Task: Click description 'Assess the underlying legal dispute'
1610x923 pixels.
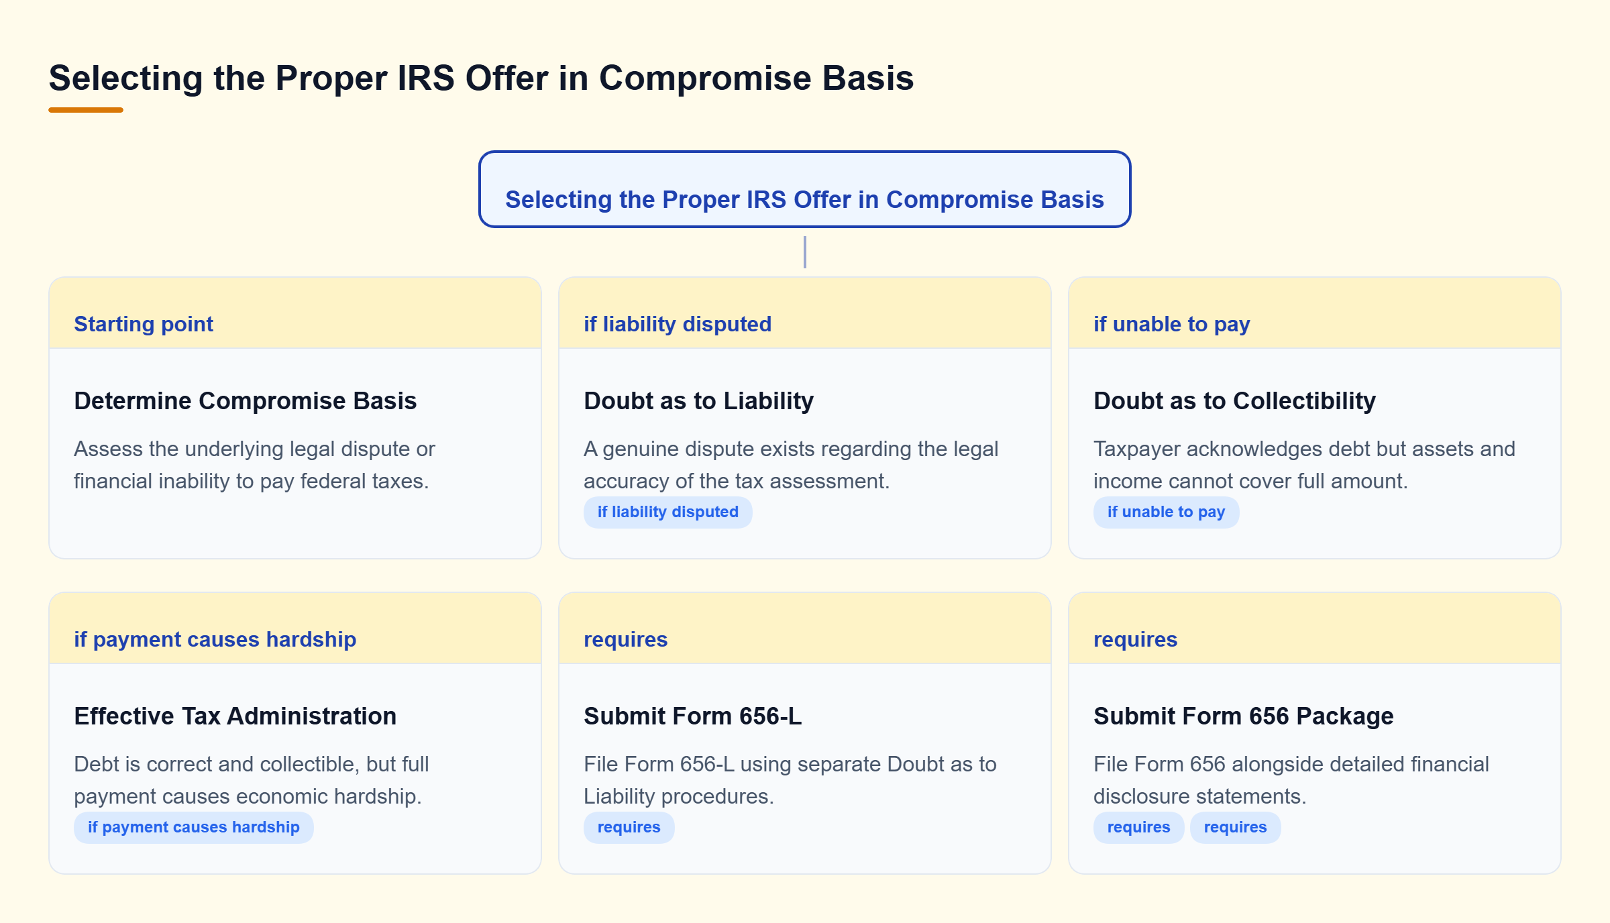Action: point(255,465)
